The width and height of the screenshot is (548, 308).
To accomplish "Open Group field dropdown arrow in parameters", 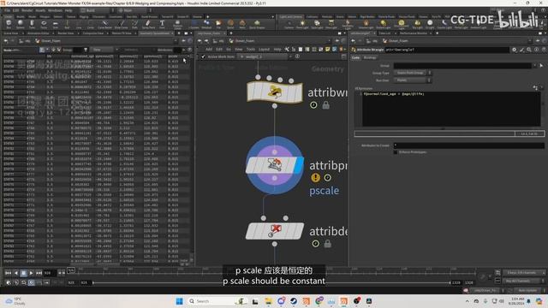I will click(x=534, y=66).
